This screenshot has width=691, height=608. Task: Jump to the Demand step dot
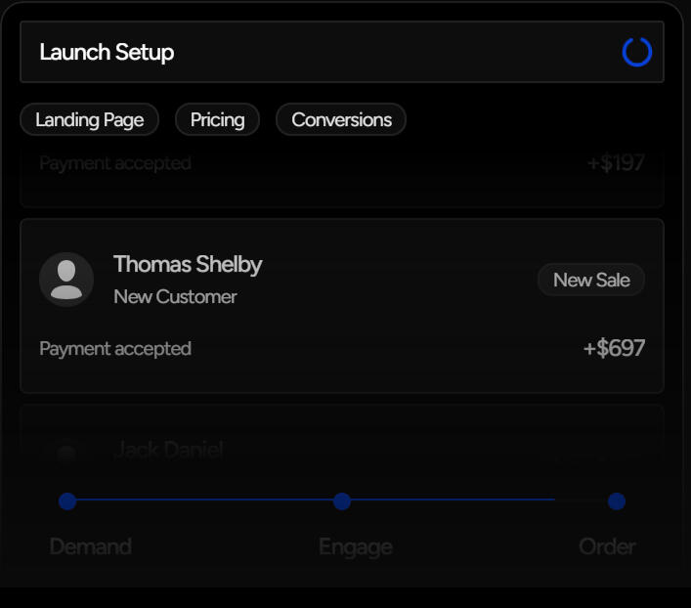[x=67, y=501]
